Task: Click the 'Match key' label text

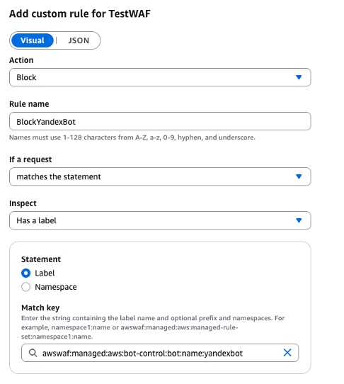Action: [x=40, y=307]
